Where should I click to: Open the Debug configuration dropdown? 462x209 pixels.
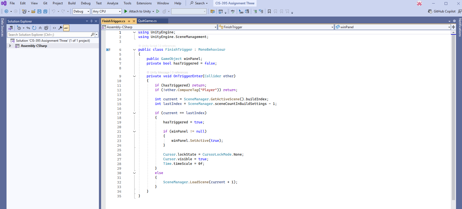click(x=81, y=11)
